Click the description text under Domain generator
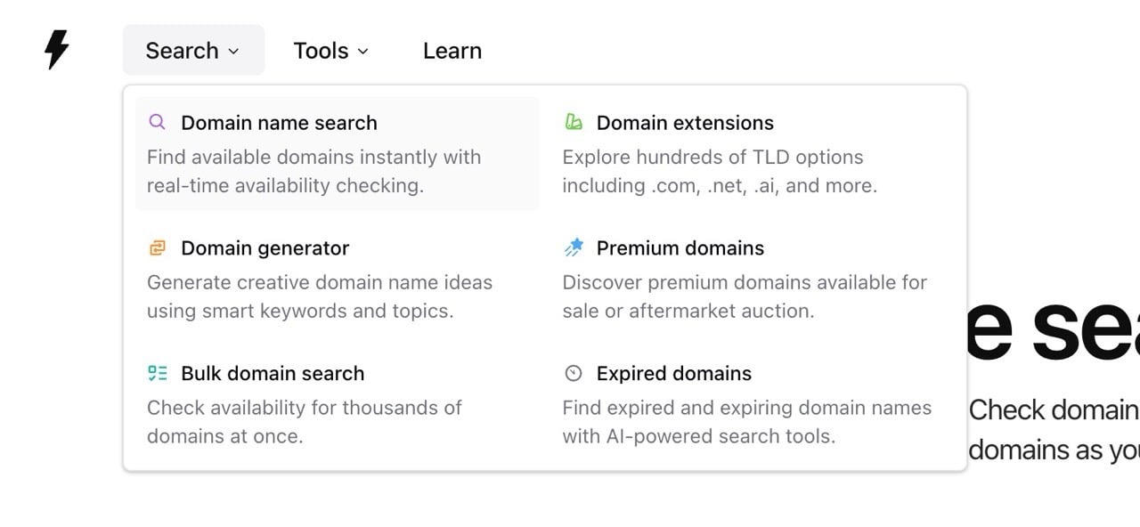Image resolution: width=1140 pixels, height=527 pixels. point(319,296)
